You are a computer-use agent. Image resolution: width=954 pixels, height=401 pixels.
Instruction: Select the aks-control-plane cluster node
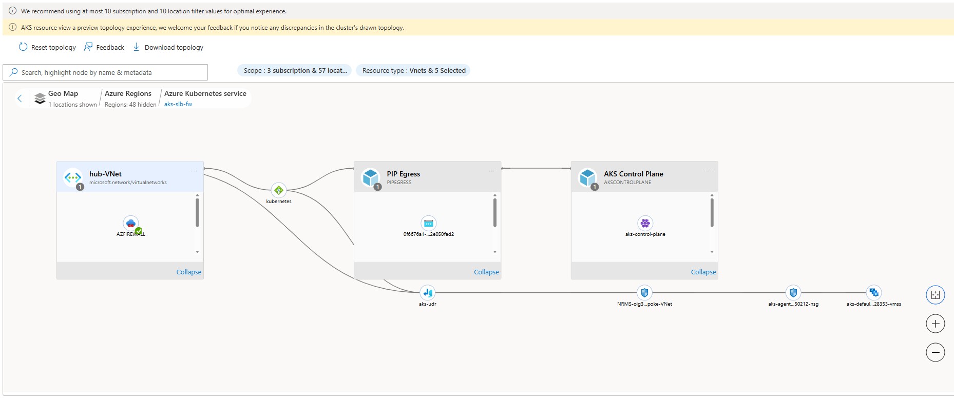pyautogui.click(x=645, y=224)
